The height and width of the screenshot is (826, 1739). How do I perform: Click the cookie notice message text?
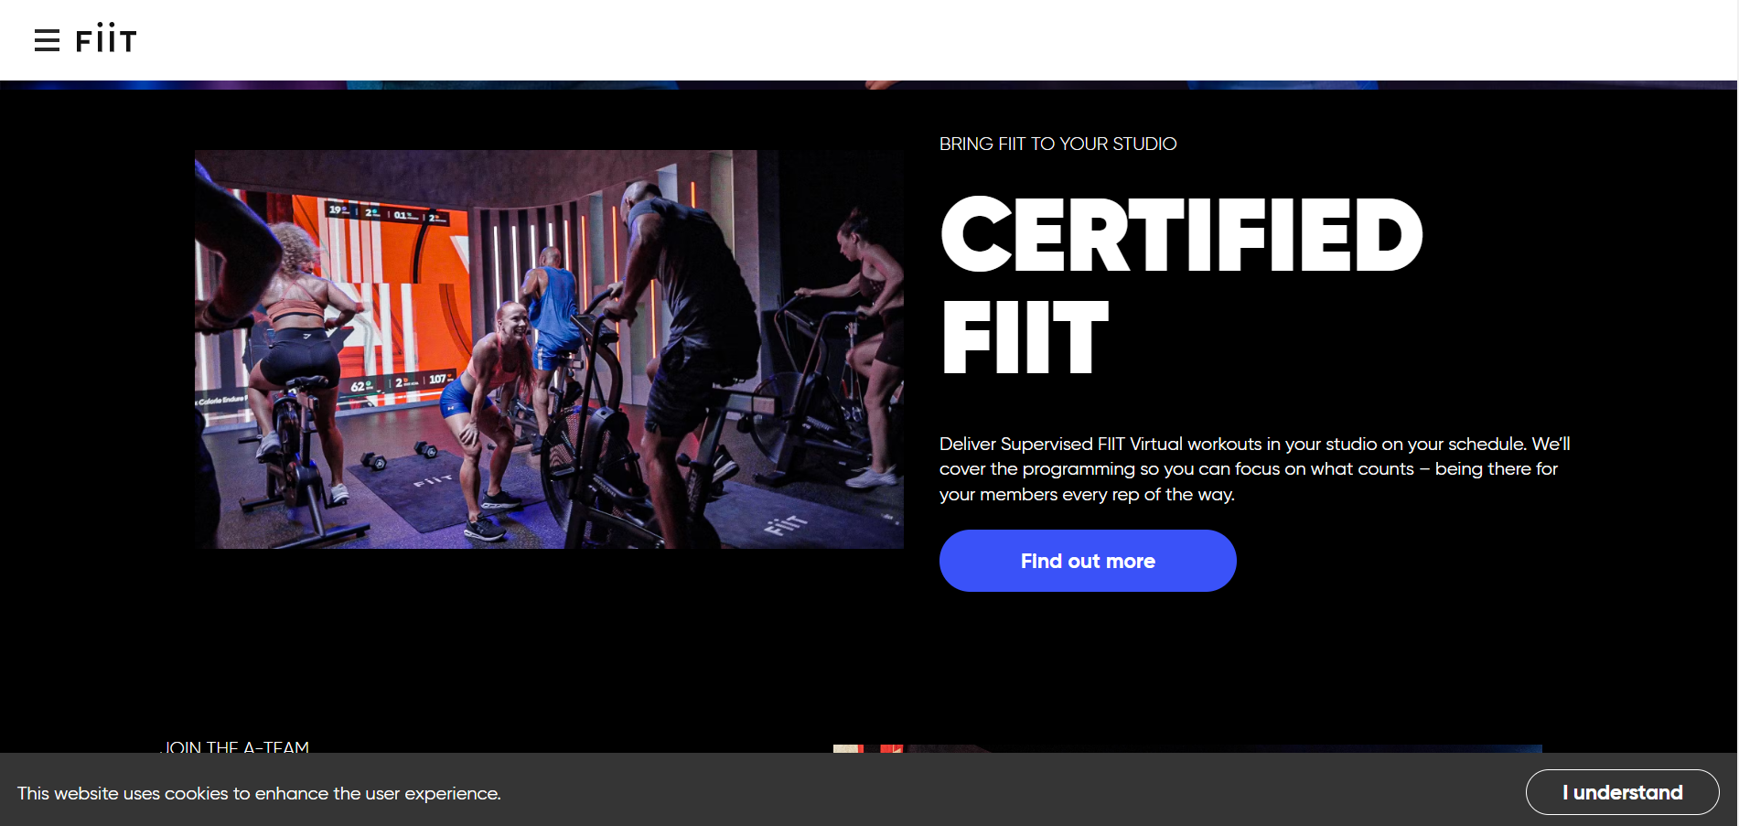pyautogui.click(x=259, y=793)
